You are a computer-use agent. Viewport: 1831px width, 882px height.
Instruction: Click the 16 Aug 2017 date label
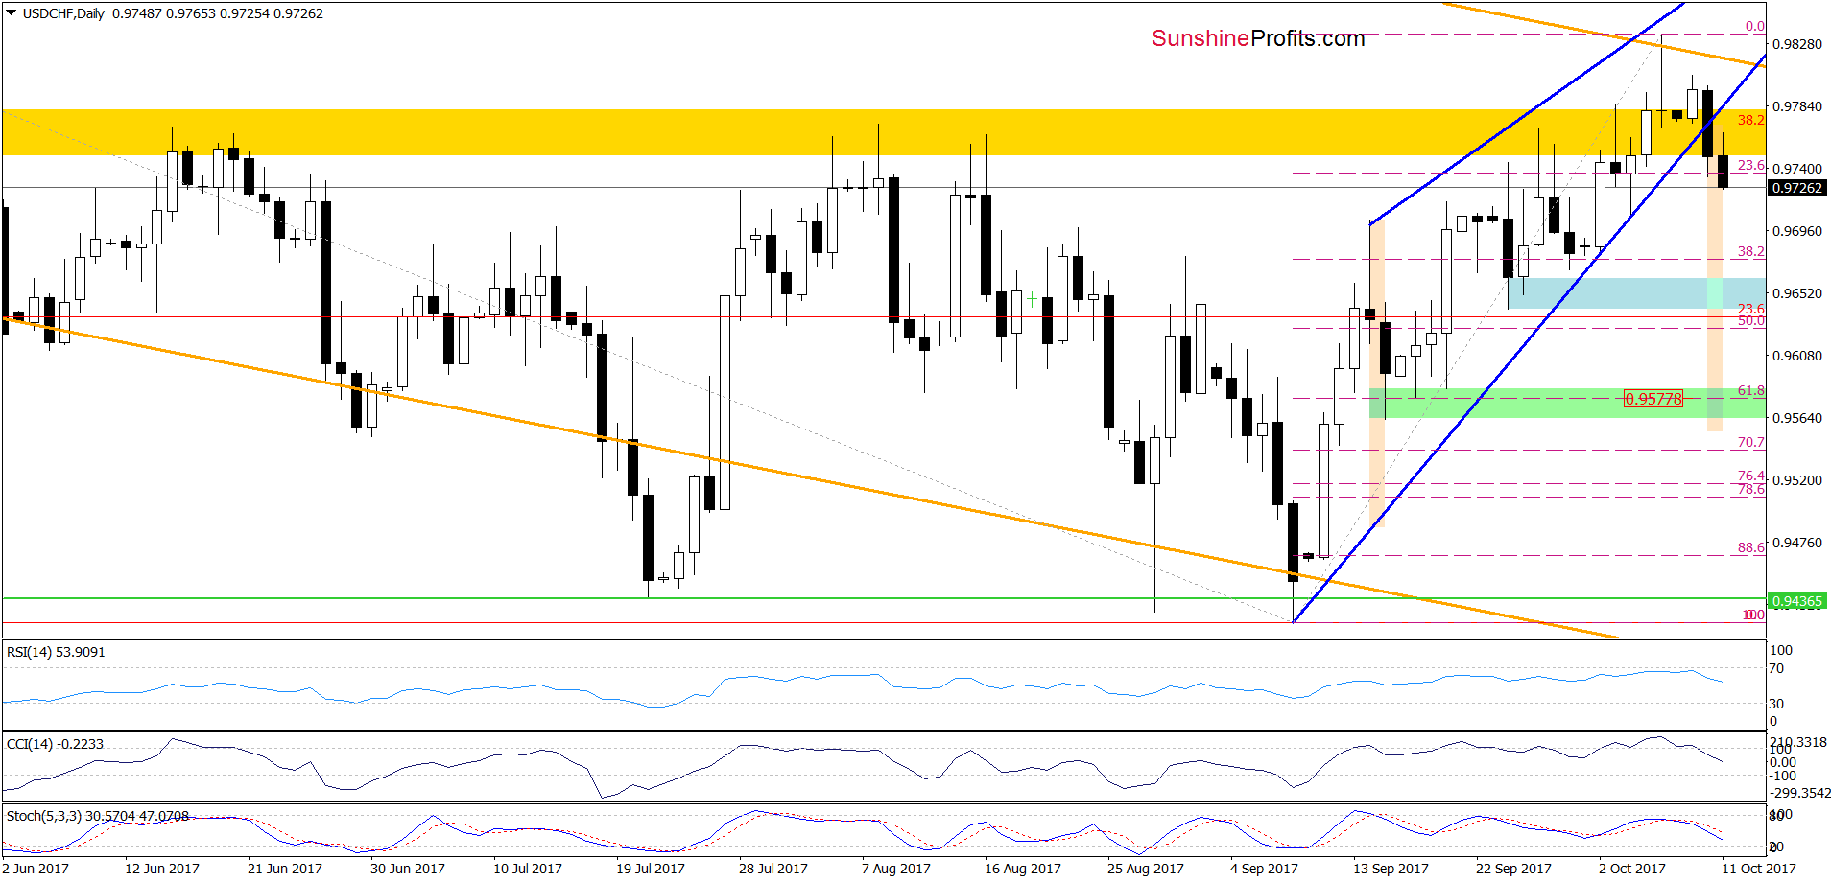pyautogui.click(x=1023, y=869)
